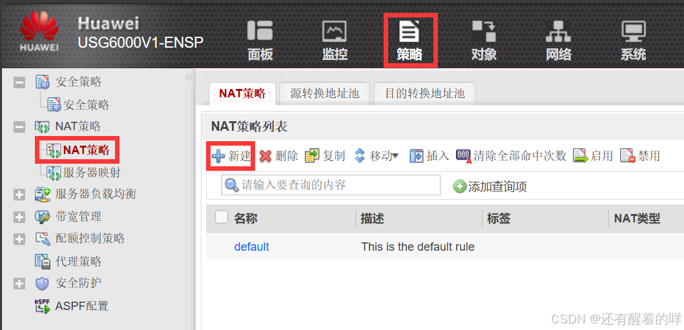Screen dimensions: 684x330
Task: Click the 服务器负载均衡 icon
Action: (43, 194)
